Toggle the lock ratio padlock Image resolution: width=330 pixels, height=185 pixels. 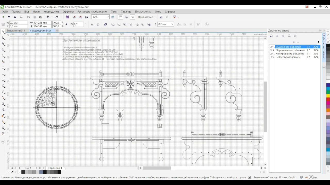(66, 24)
